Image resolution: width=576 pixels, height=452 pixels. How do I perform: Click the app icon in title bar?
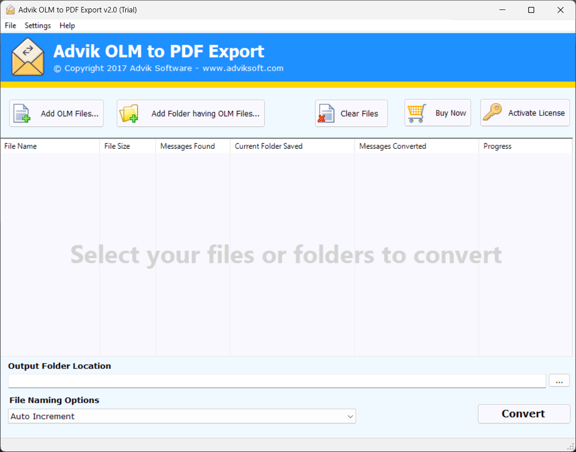tap(10, 10)
